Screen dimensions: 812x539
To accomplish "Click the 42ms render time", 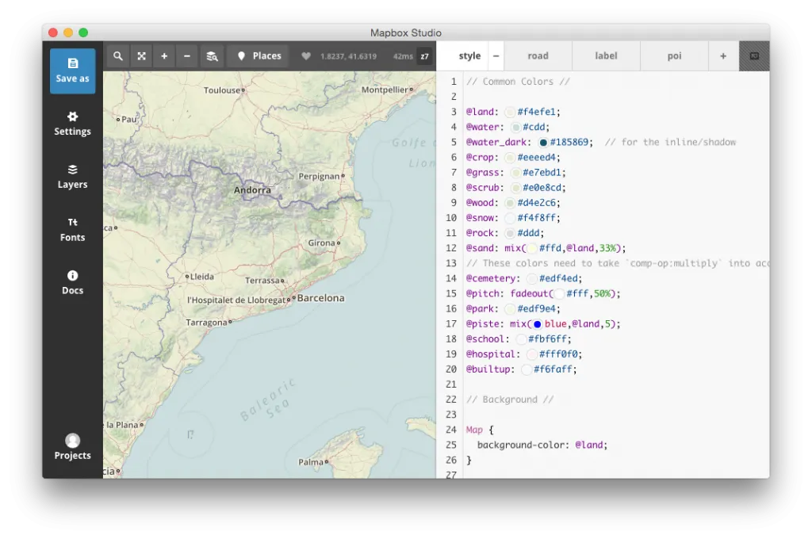I will click(403, 56).
